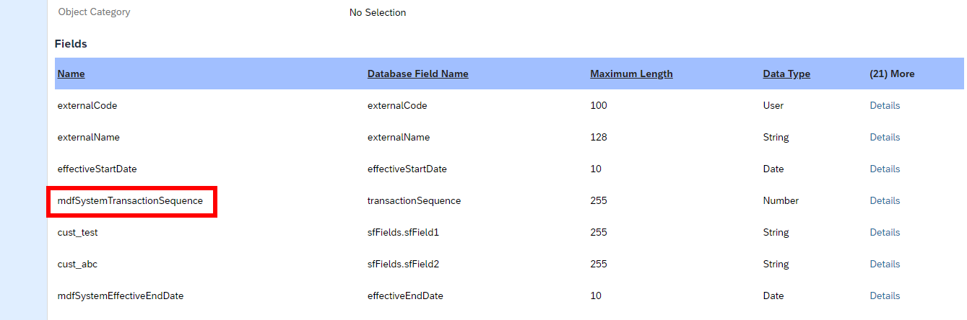Open Details for mdfSystemEffectiveEndDate field
967x320 pixels.
coord(885,295)
